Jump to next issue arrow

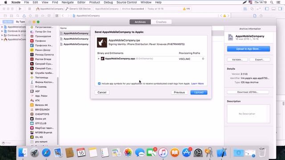pos(228,16)
